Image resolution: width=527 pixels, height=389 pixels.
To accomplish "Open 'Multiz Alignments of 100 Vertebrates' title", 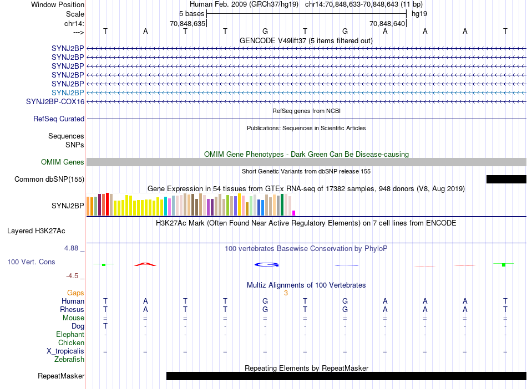I will click(306, 285).
